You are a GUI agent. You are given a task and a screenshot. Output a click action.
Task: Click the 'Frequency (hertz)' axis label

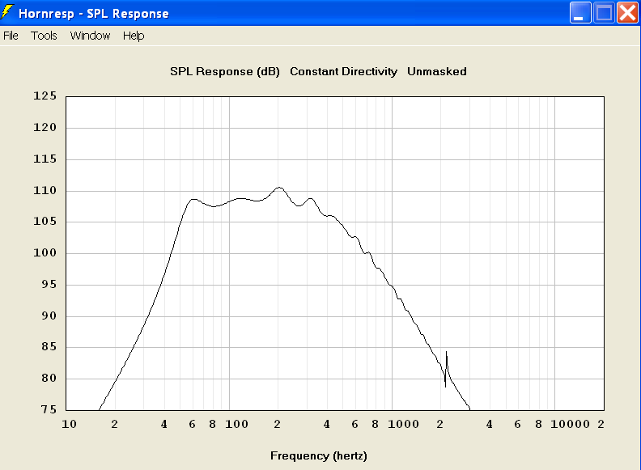[x=318, y=455]
